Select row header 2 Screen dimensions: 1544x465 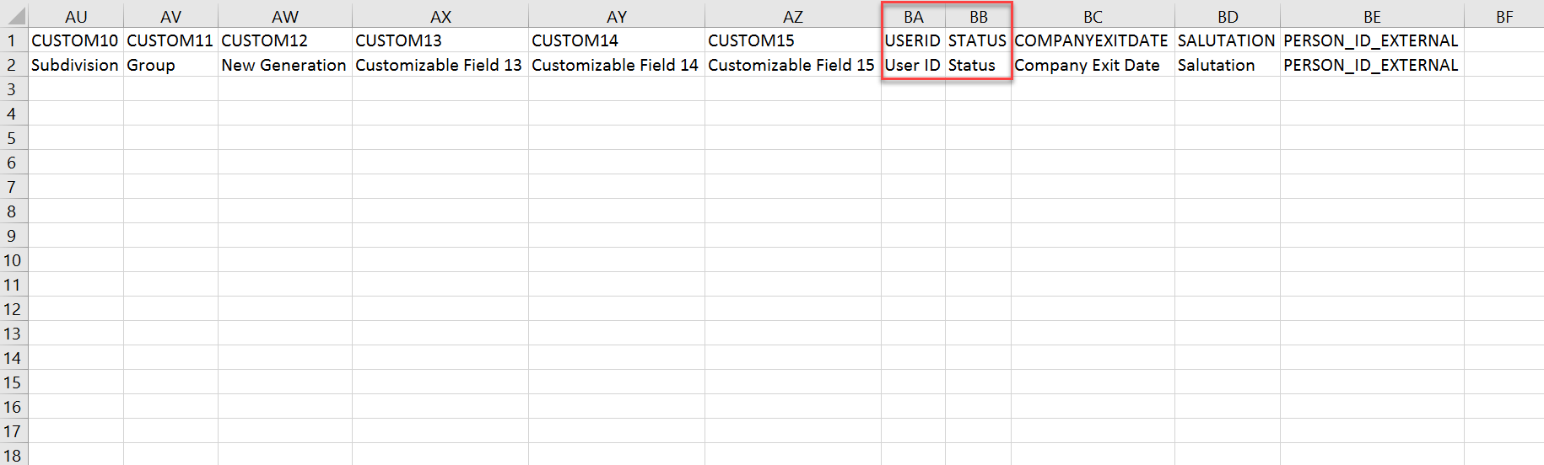tap(13, 65)
